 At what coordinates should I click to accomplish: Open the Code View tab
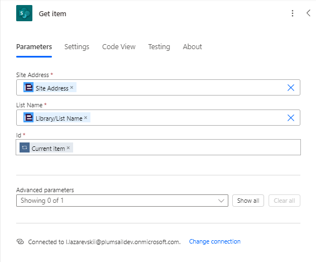tap(119, 47)
